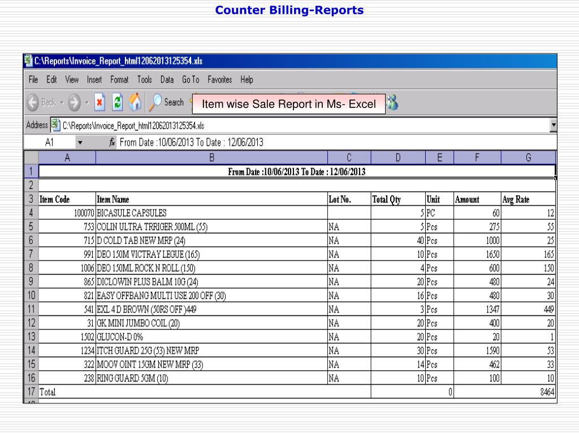Click the Refresh page icon

click(118, 102)
